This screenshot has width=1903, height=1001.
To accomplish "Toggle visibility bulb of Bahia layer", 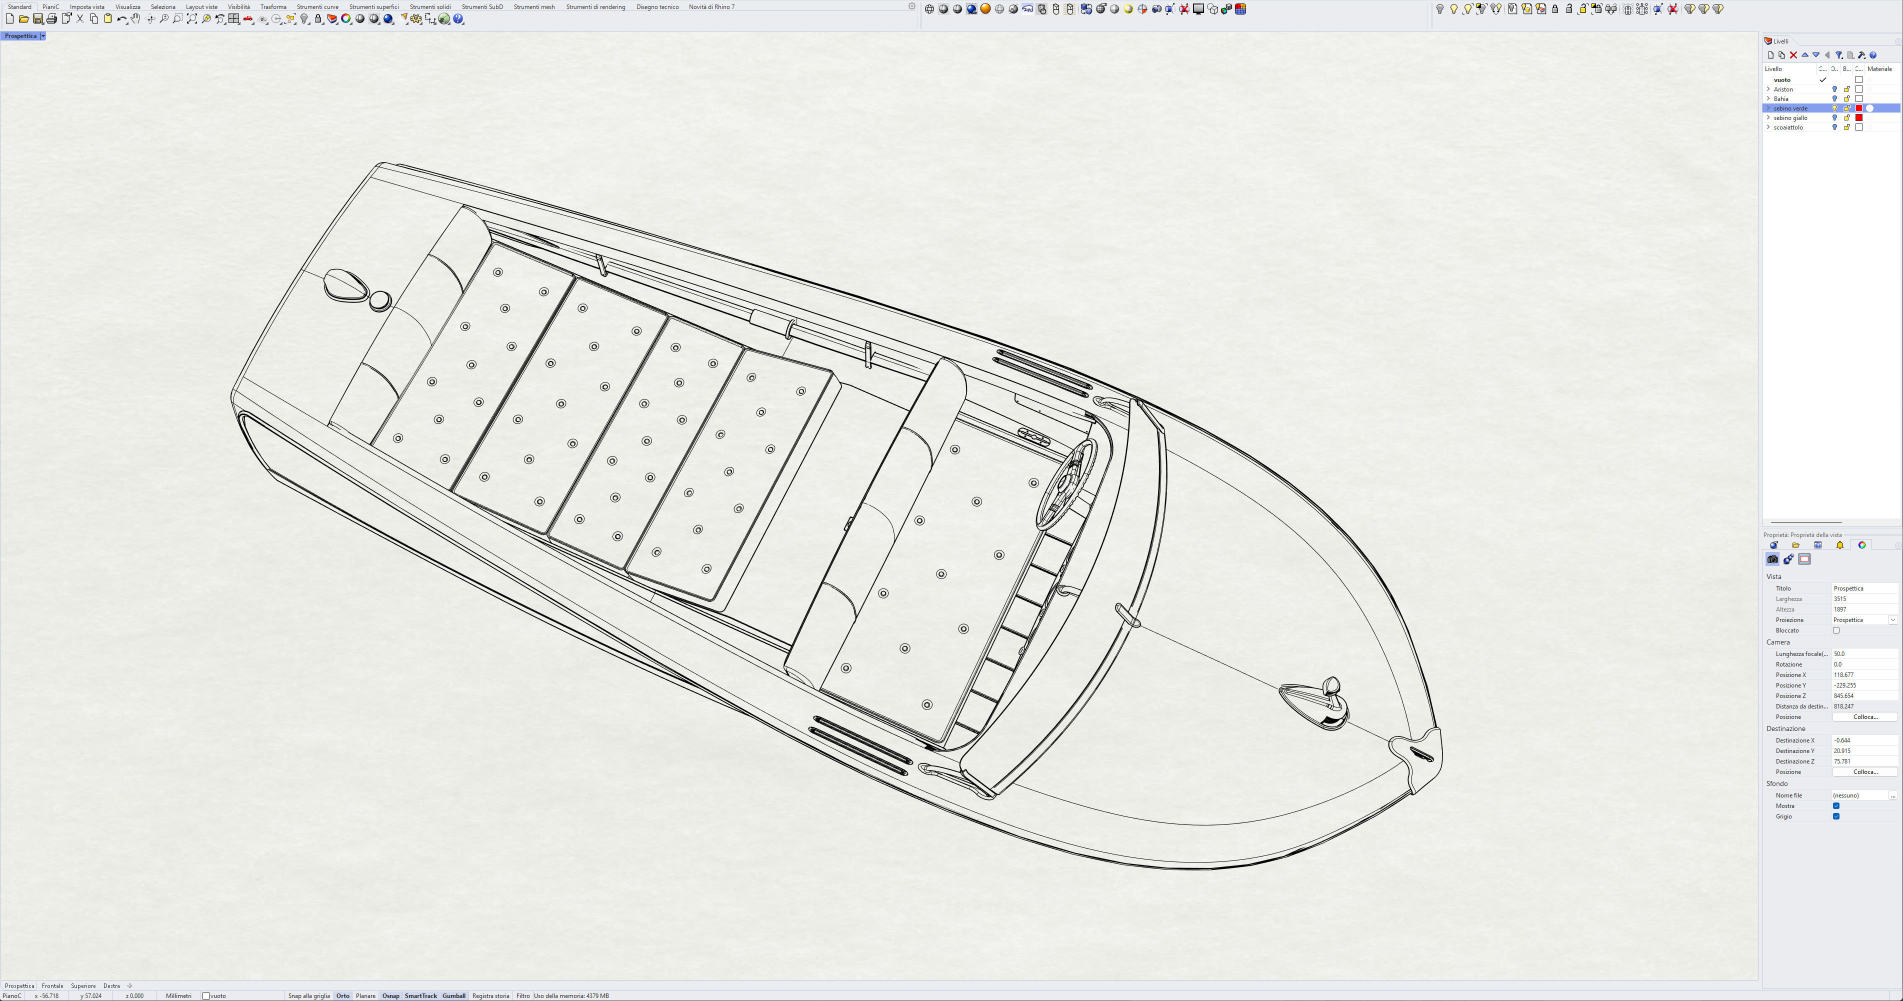I will click(x=1834, y=99).
